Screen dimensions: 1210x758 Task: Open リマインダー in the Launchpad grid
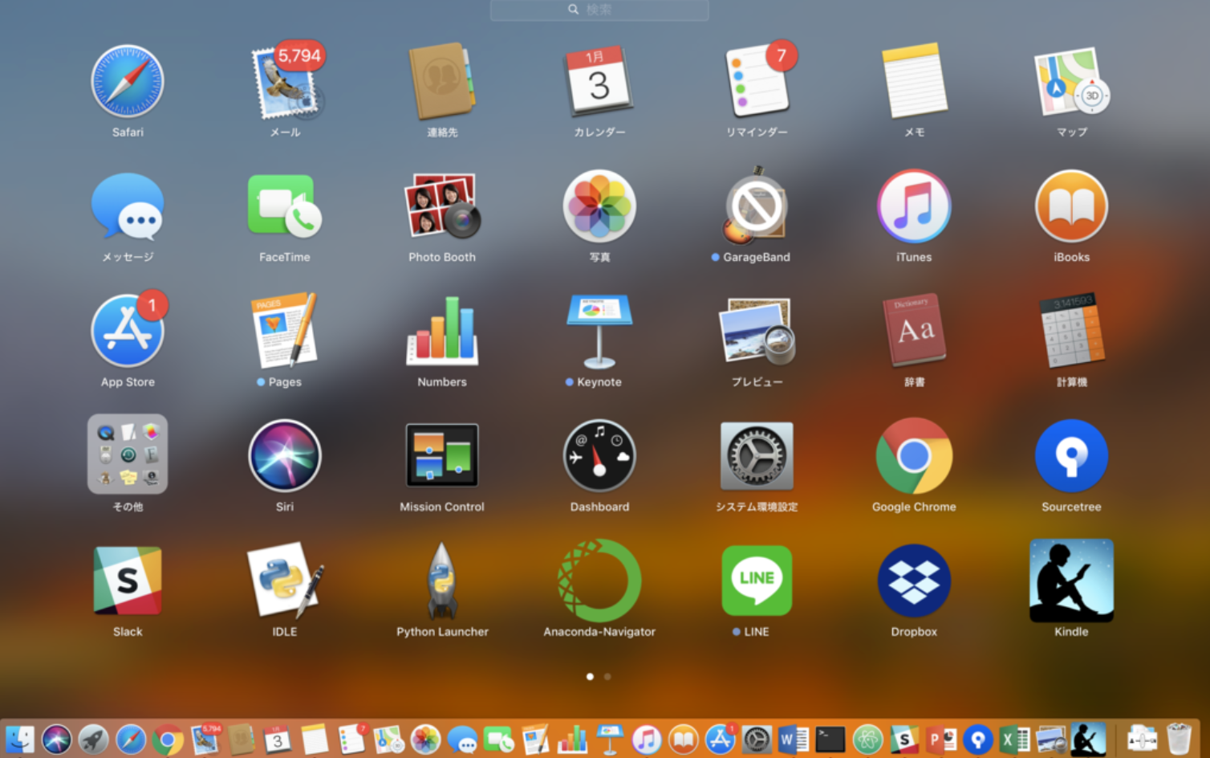point(757,80)
